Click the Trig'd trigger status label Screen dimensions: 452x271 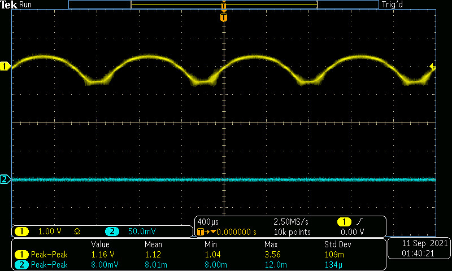point(392,5)
